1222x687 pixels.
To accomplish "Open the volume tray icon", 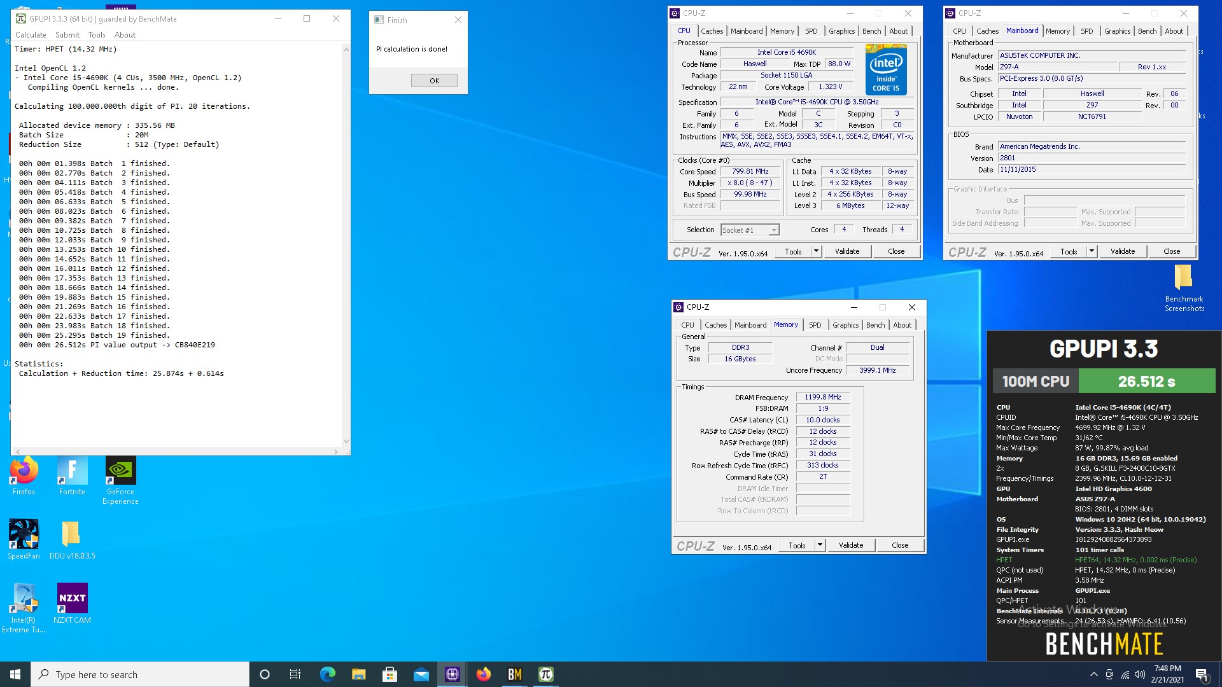I will [1140, 674].
